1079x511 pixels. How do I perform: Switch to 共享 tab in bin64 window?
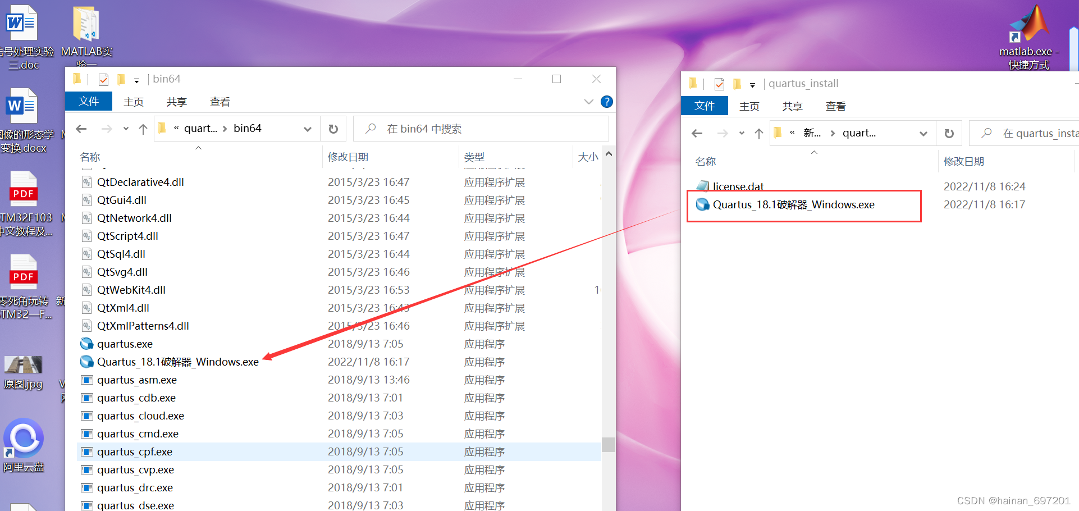(176, 102)
